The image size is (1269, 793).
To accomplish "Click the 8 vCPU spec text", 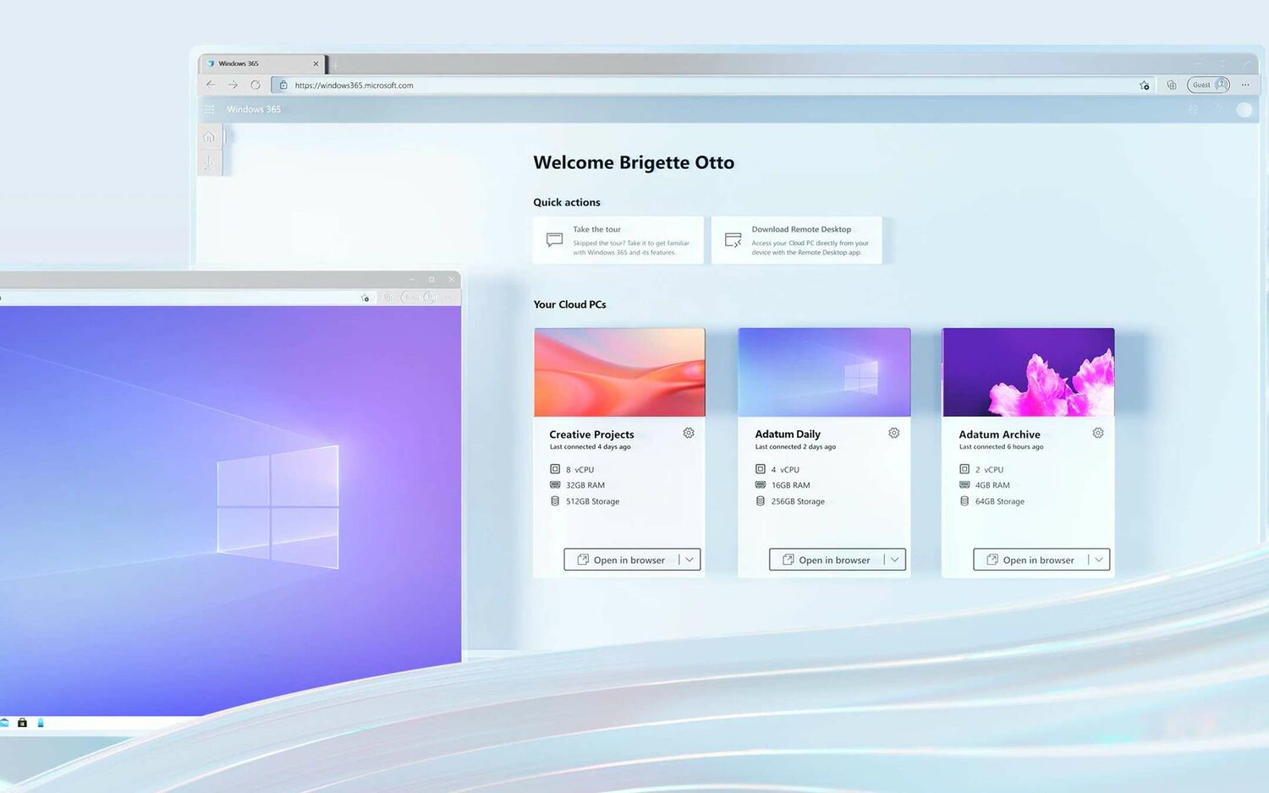I will tap(580, 469).
